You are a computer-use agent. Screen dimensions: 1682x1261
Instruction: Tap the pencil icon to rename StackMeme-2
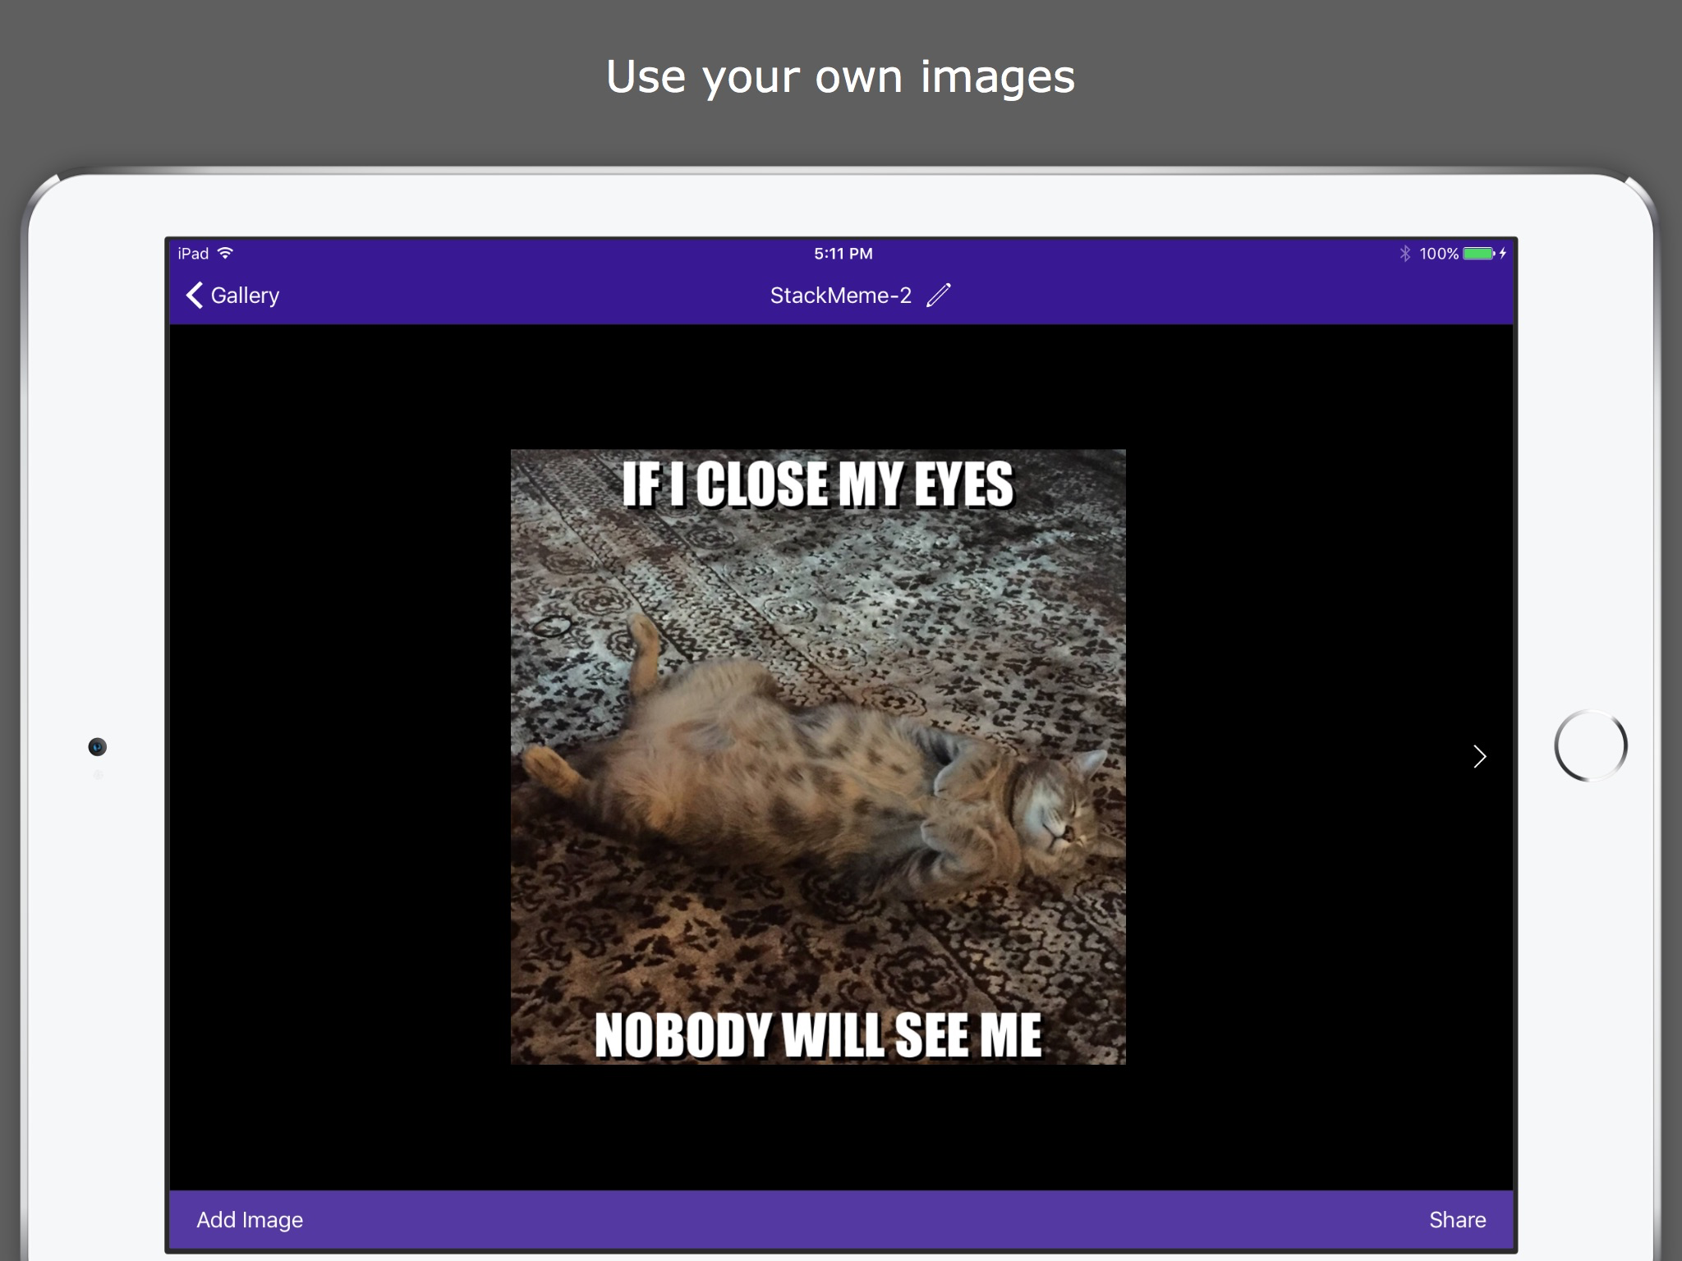coord(937,295)
